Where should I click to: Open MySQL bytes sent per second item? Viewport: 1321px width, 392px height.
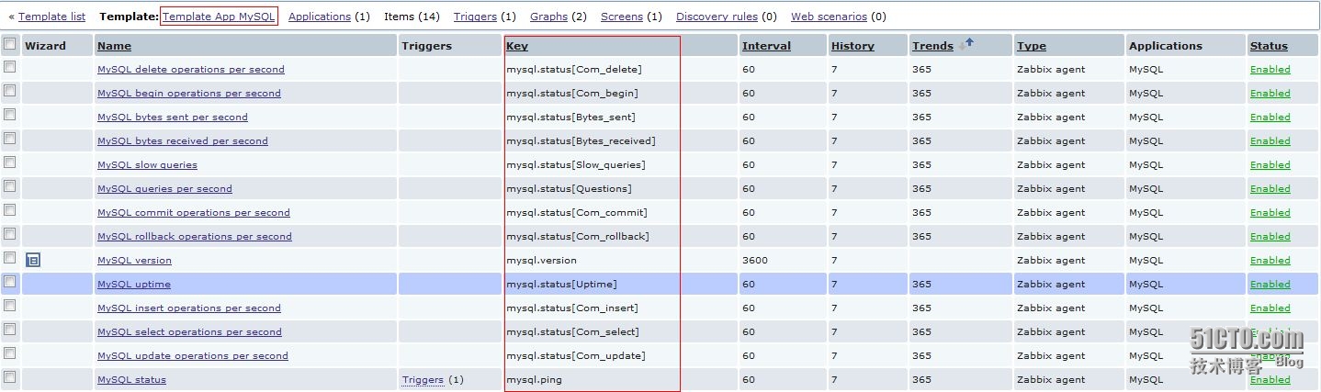[173, 118]
